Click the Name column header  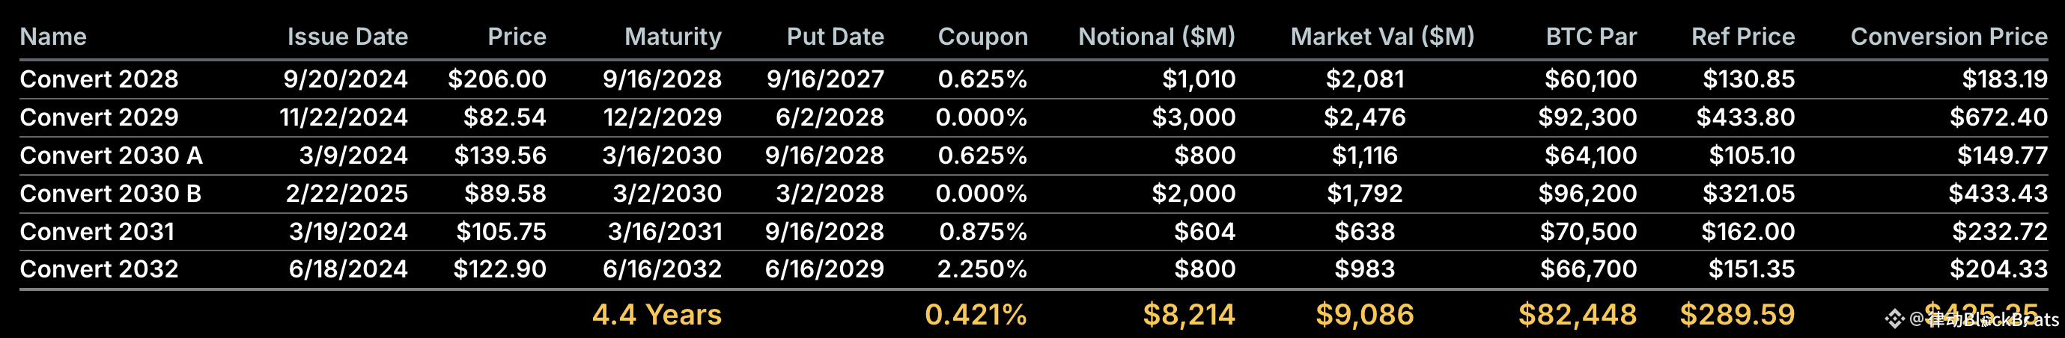coord(53,37)
